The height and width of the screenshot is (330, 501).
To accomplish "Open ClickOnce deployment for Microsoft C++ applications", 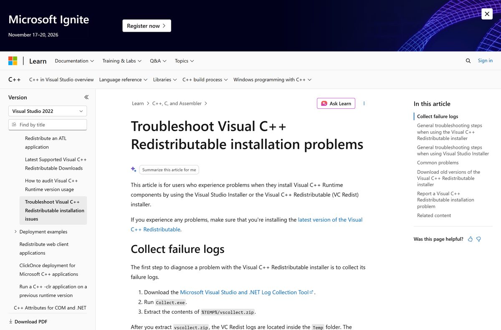I will pyautogui.click(x=49, y=270).
